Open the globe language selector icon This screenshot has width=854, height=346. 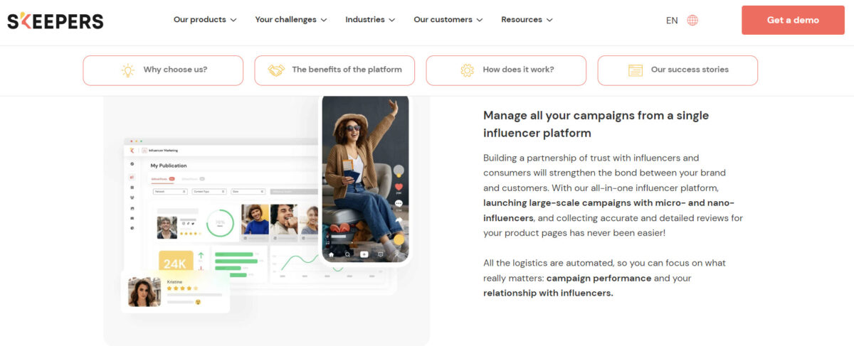tap(692, 20)
